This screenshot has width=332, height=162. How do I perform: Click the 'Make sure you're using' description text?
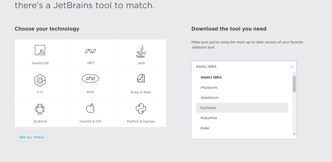pos(247,45)
